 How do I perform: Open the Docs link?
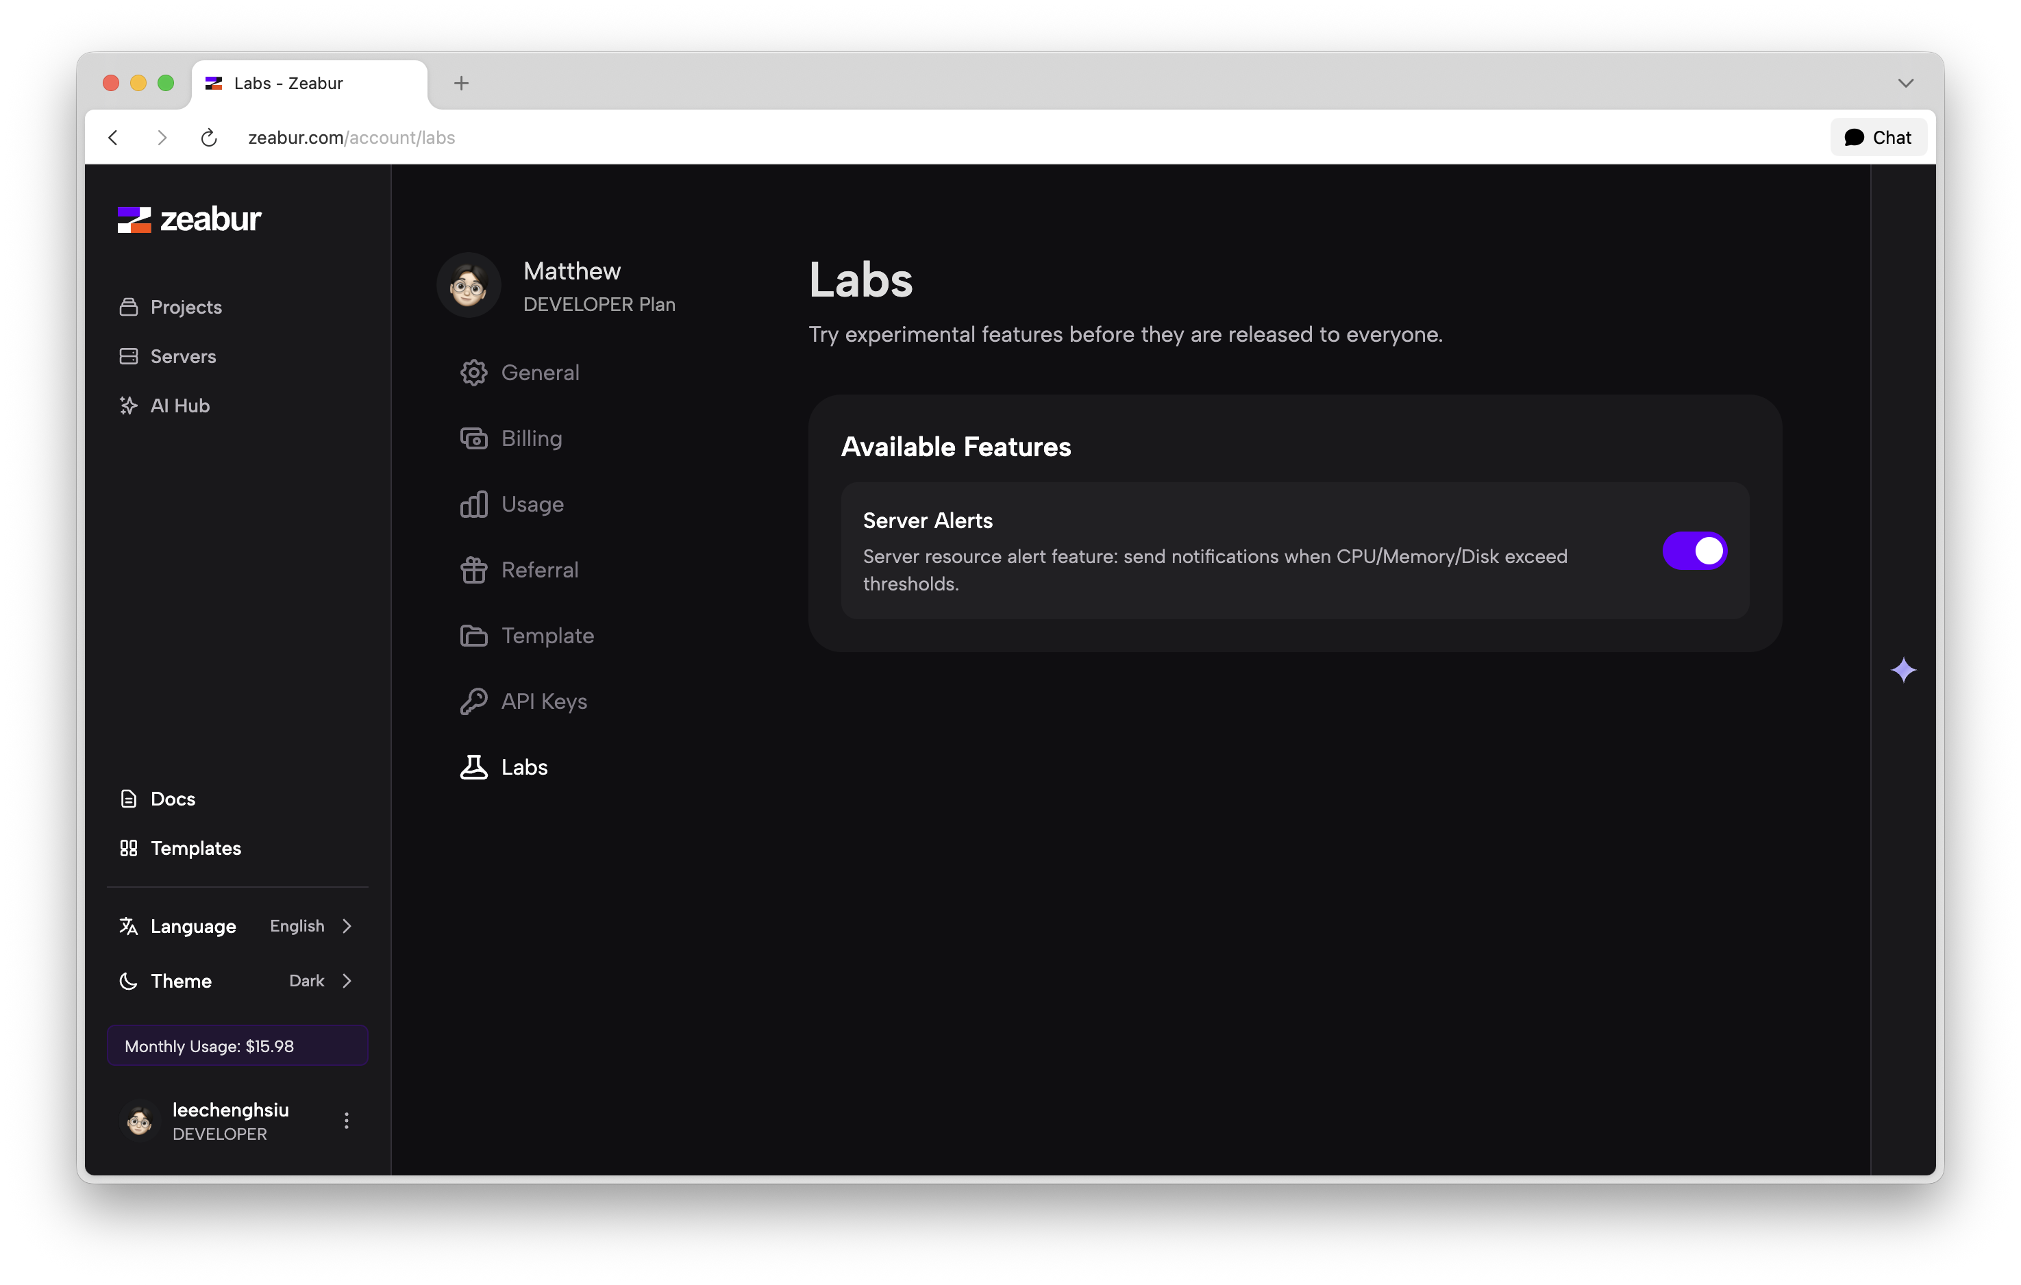172,799
